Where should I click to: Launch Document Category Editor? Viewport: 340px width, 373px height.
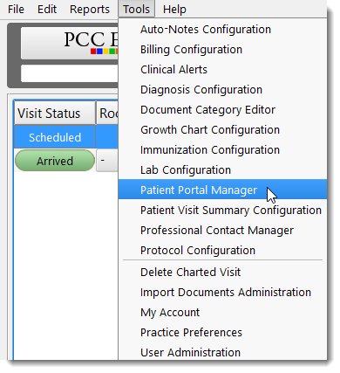point(222,110)
